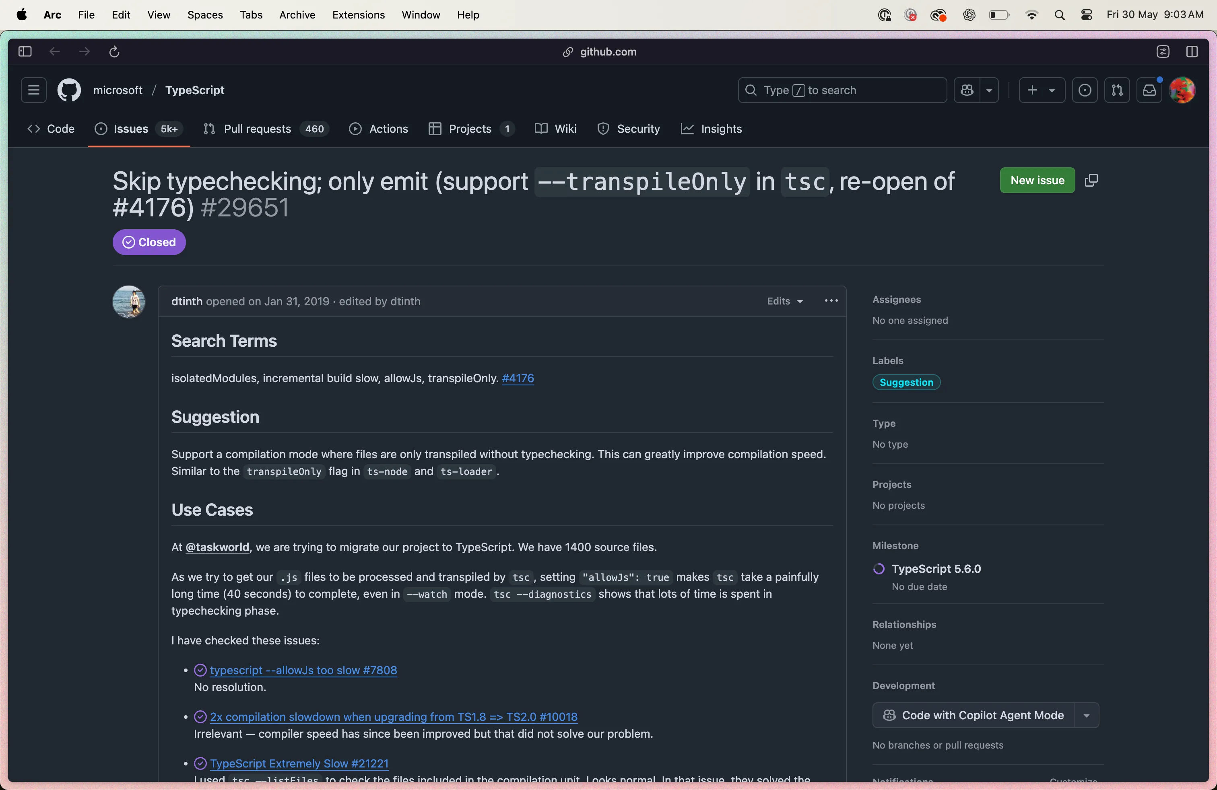1217x790 pixels.
Task: Open the Arc application menu
Action: [53, 15]
